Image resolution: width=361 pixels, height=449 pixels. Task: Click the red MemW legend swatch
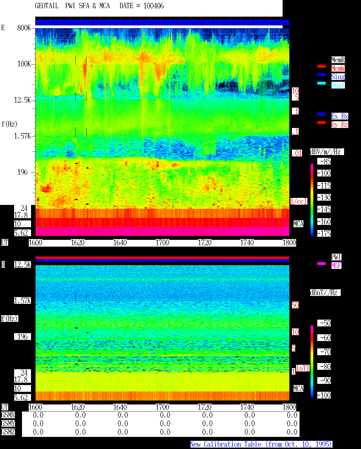pyautogui.click(x=322, y=66)
